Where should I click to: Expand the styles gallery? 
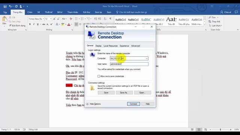point(204,25)
